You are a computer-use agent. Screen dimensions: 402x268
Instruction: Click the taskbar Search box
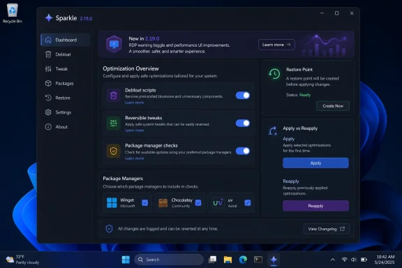[x=169, y=260]
